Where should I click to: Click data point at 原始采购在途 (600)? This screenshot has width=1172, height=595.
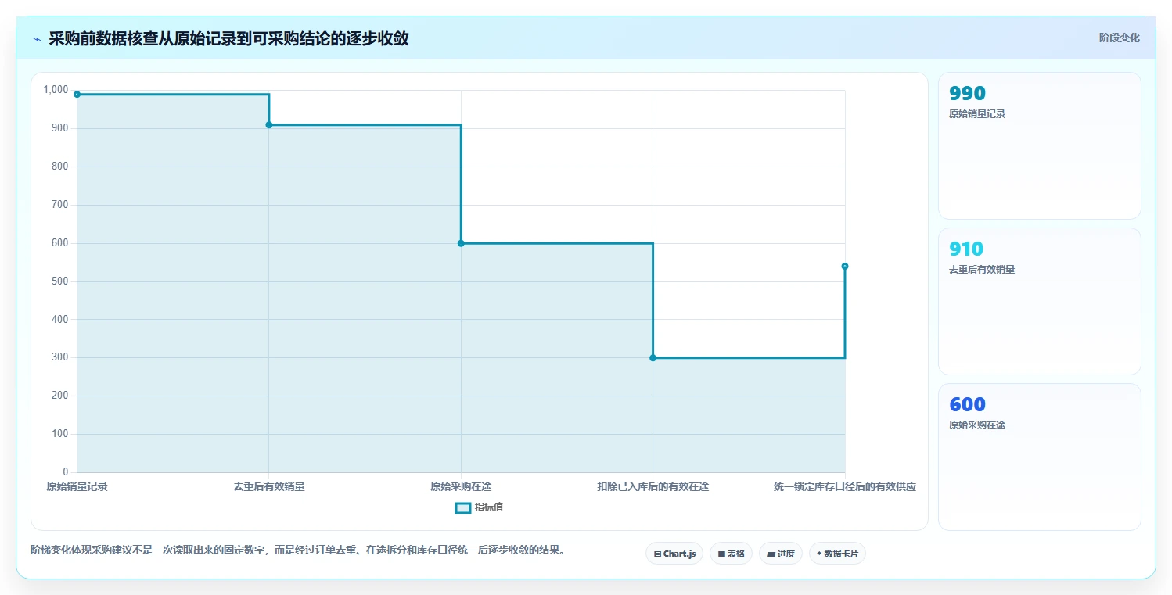[x=461, y=243]
